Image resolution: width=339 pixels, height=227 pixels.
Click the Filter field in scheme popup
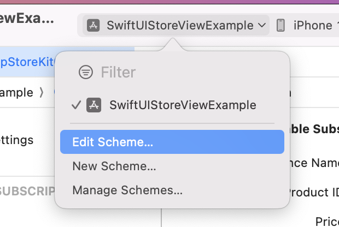click(172, 72)
